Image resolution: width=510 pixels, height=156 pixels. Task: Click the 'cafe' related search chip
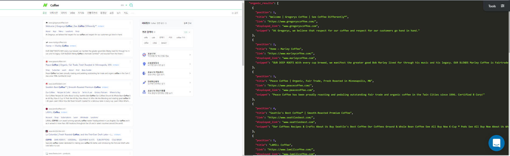click(154, 38)
